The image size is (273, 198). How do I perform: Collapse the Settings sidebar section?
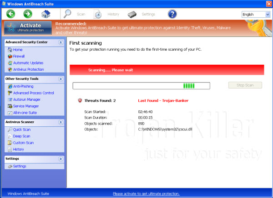click(61, 159)
